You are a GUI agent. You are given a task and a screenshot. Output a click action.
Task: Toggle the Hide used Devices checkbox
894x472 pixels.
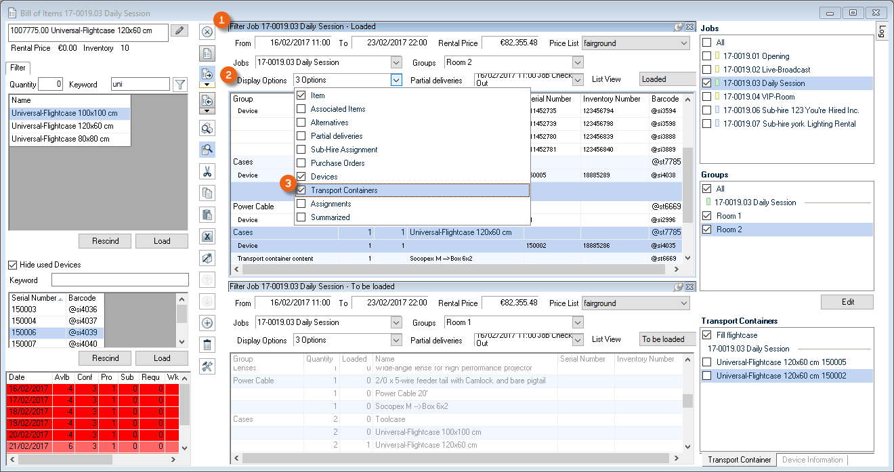(x=12, y=265)
